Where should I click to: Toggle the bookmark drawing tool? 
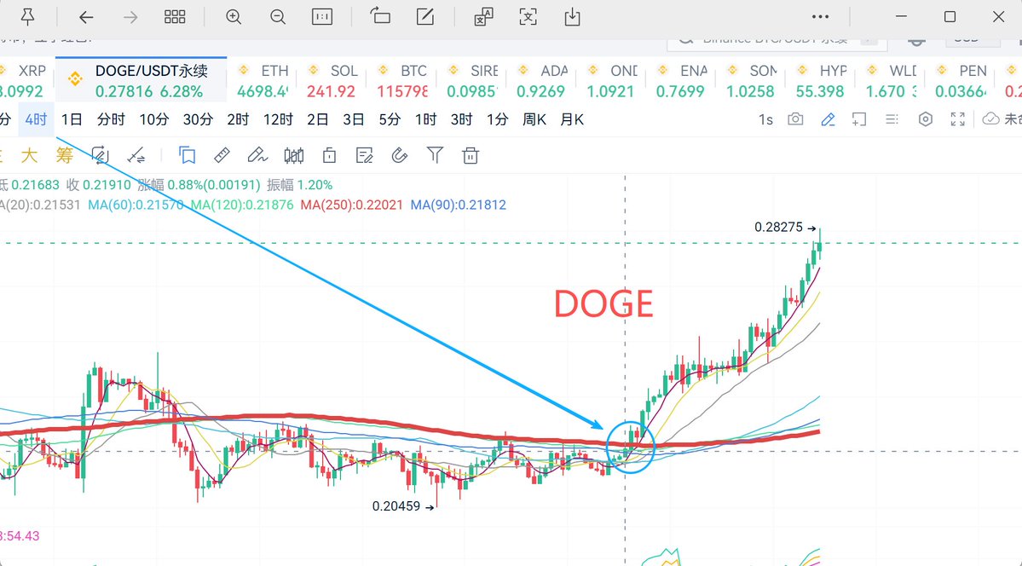click(187, 155)
